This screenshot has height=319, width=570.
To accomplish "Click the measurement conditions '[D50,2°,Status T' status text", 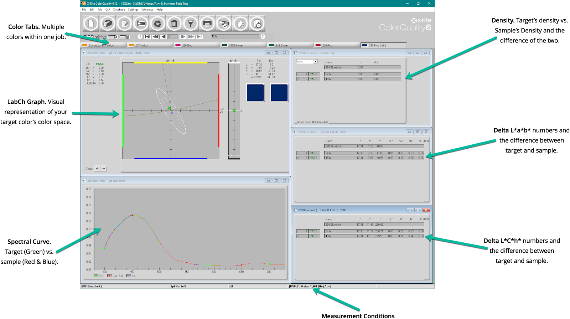I will click(x=310, y=286).
